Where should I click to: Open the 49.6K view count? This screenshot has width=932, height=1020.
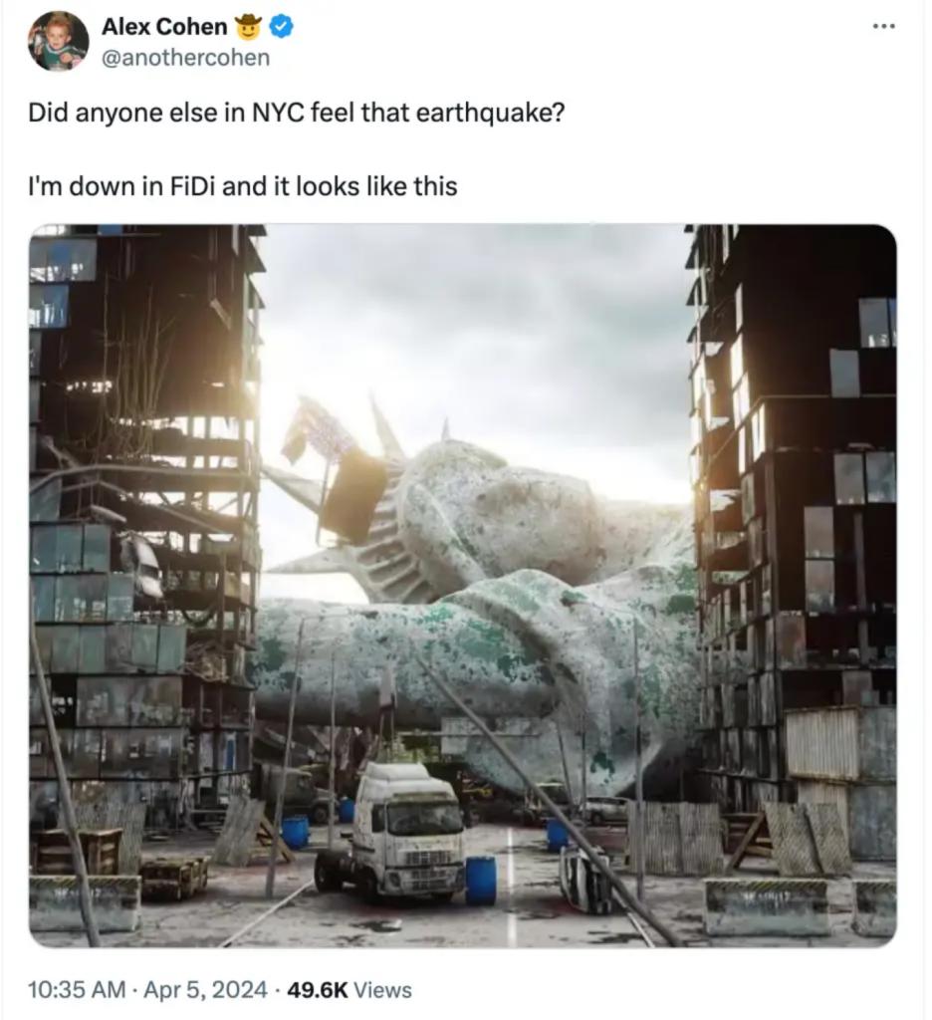(x=317, y=989)
